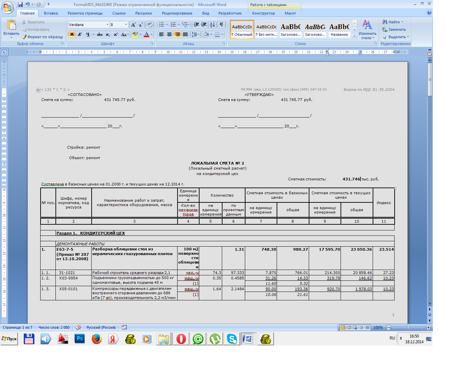Open the Конструктор table tools tab
The image size is (467, 373).
pyautogui.click(x=263, y=13)
